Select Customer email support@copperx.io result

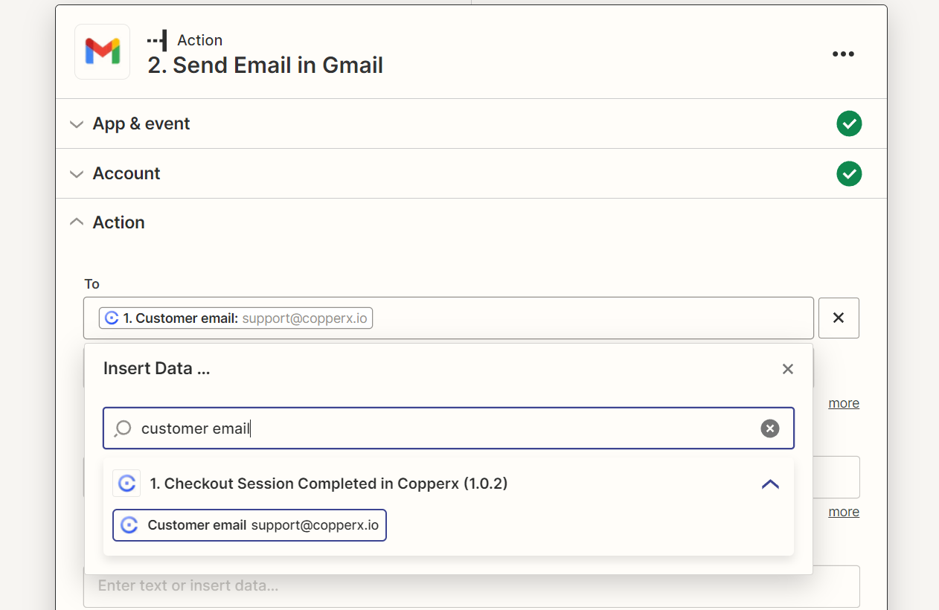249,525
